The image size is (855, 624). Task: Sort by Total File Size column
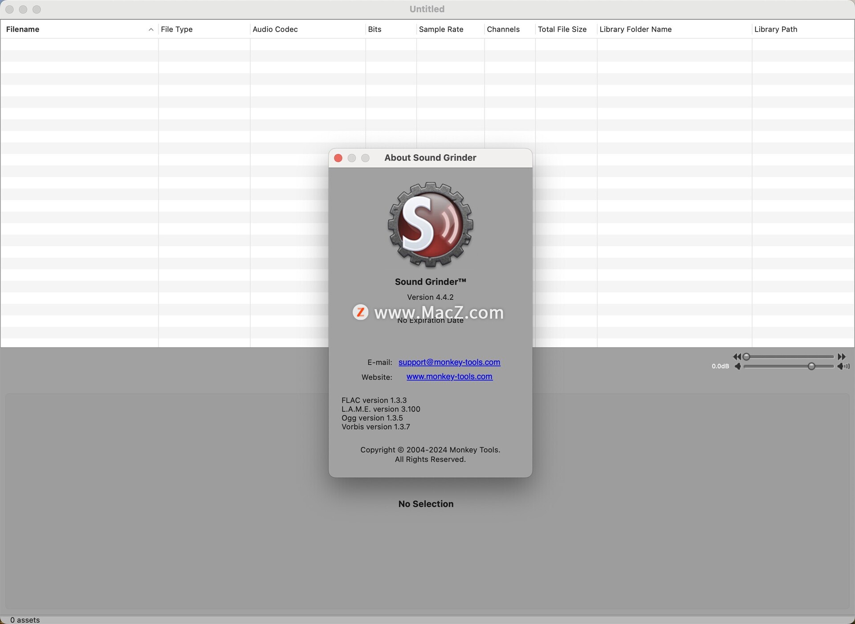pos(566,29)
